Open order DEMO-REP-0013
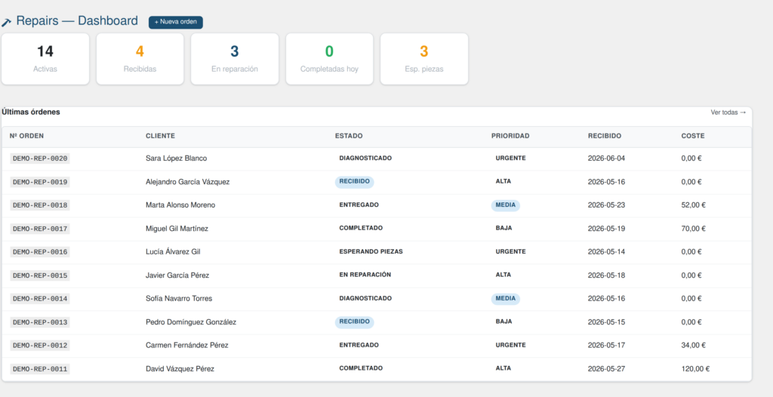Image resolution: width=773 pixels, height=397 pixels. click(40, 322)
